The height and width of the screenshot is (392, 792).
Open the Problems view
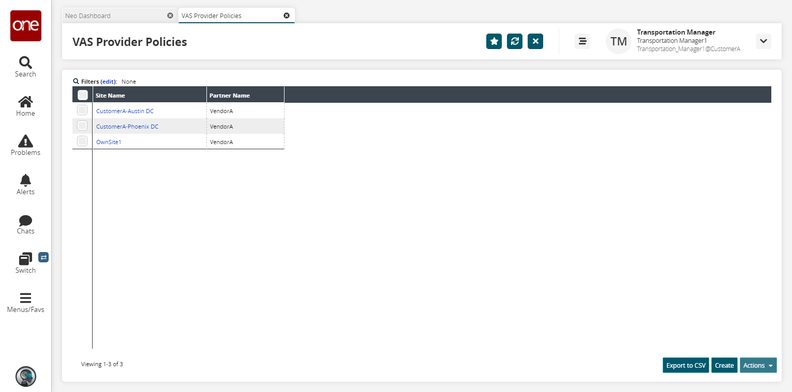point(25,146)
